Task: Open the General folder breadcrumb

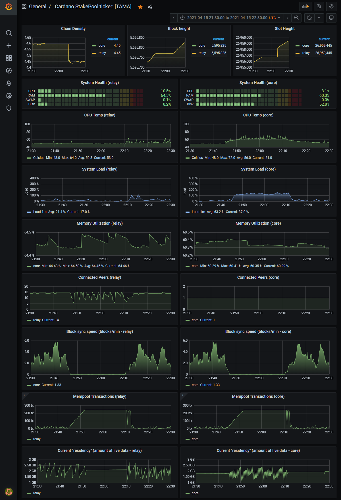Action: click(x=38, y=7)
